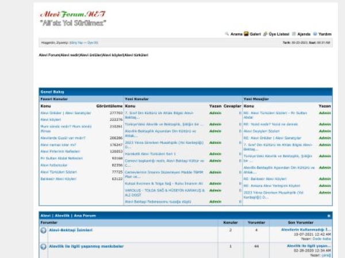Open the Galeri icon in header
Viewport: 345px width, 258px height.
[246, 34]
